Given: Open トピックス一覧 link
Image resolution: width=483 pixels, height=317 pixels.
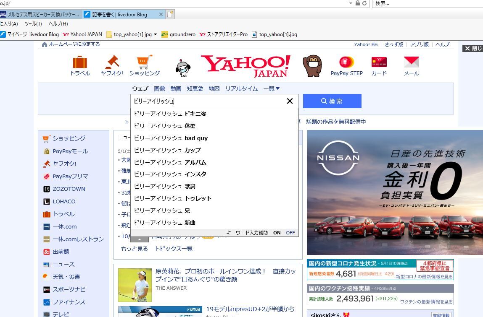Looking at the screenshot, I should (x=174, y=249).
